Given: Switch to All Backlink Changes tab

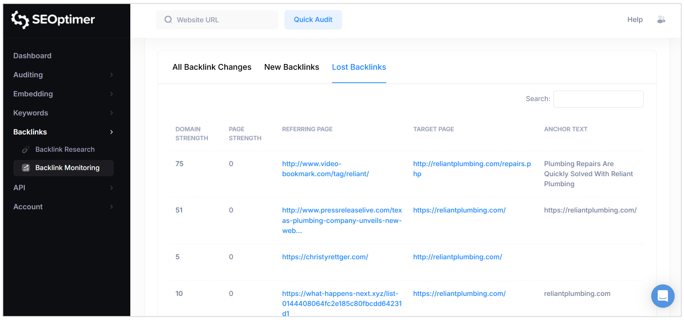Looking at the screenshot, I should pos(212,67).
